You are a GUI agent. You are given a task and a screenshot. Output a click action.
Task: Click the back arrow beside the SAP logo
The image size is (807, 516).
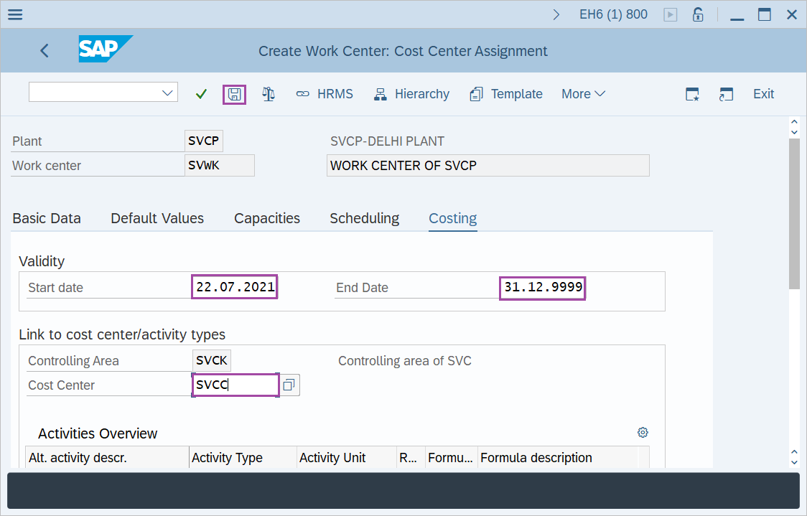[44, 50]
